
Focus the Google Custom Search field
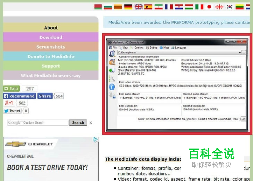(x=38, y=122)
